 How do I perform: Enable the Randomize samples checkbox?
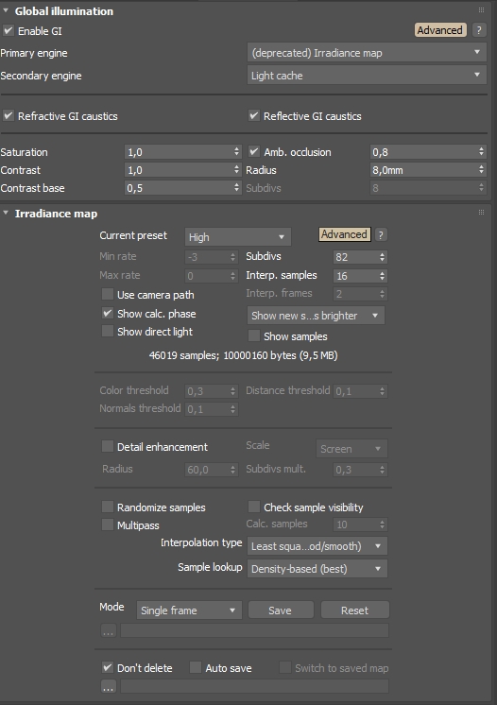click(x=108, y=507)
